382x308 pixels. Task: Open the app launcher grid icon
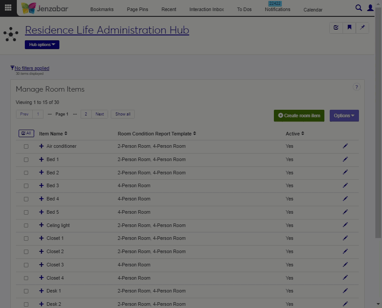(x=8, y=8)
